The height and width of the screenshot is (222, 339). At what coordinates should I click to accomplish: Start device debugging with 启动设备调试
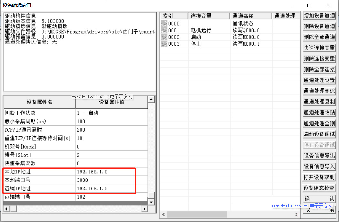319,134
